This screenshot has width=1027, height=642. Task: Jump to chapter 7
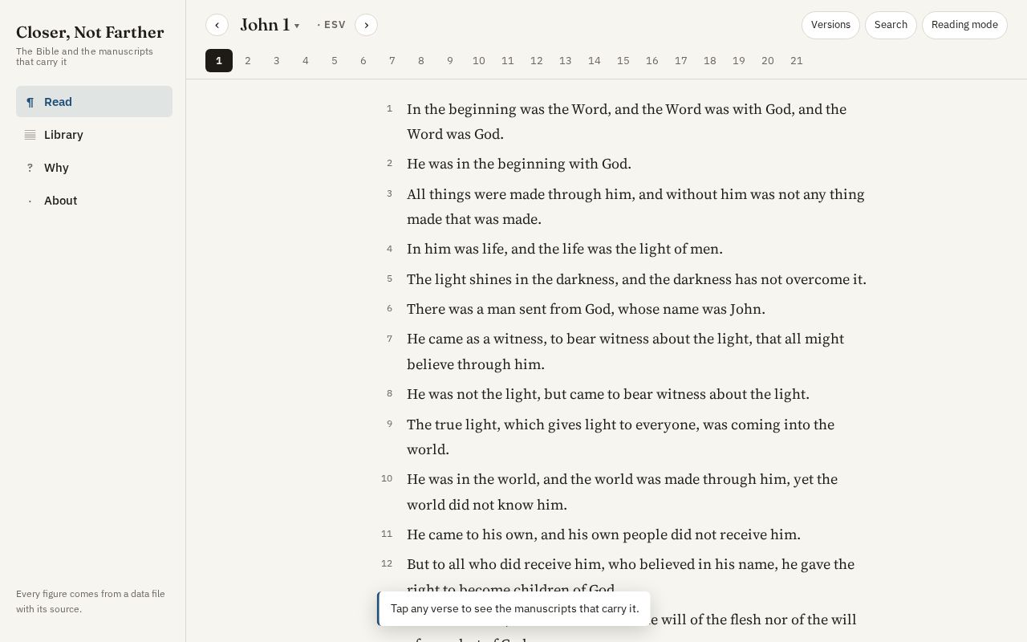392,61
